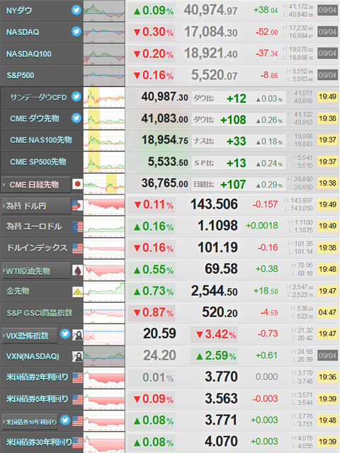Image resolution: width=340 pixels, height=453 pixels.
Task: Open the 金先物 mini chart thumbnail
Action: pyautogui.click(x=104, y=292)
